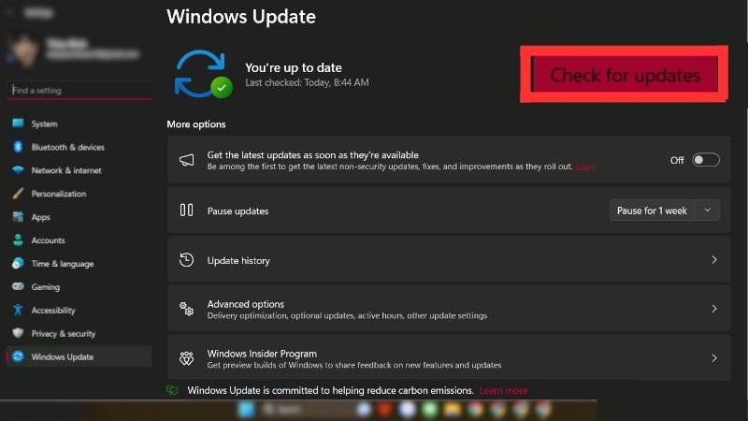Click the Check for updates button
Image resolution: width=748 pixels, height=421 pixels.
625,75
